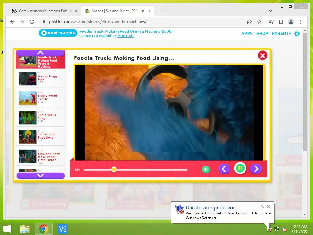Reload the PBS Kids page

32,22
